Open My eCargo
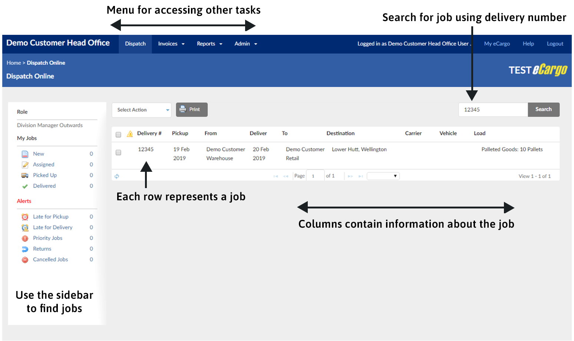The width and height of the screenshot is (574, 341). click(x=497, y=44)
